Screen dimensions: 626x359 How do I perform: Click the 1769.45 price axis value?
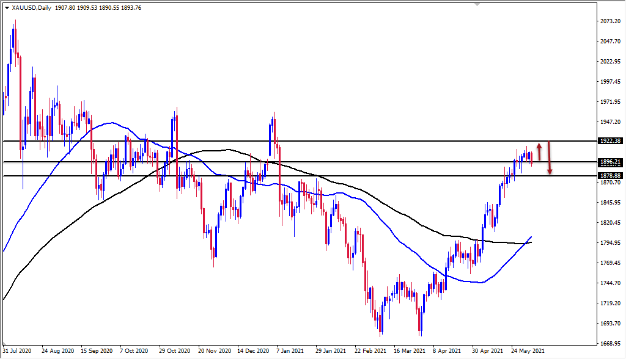tap(611, 263)
